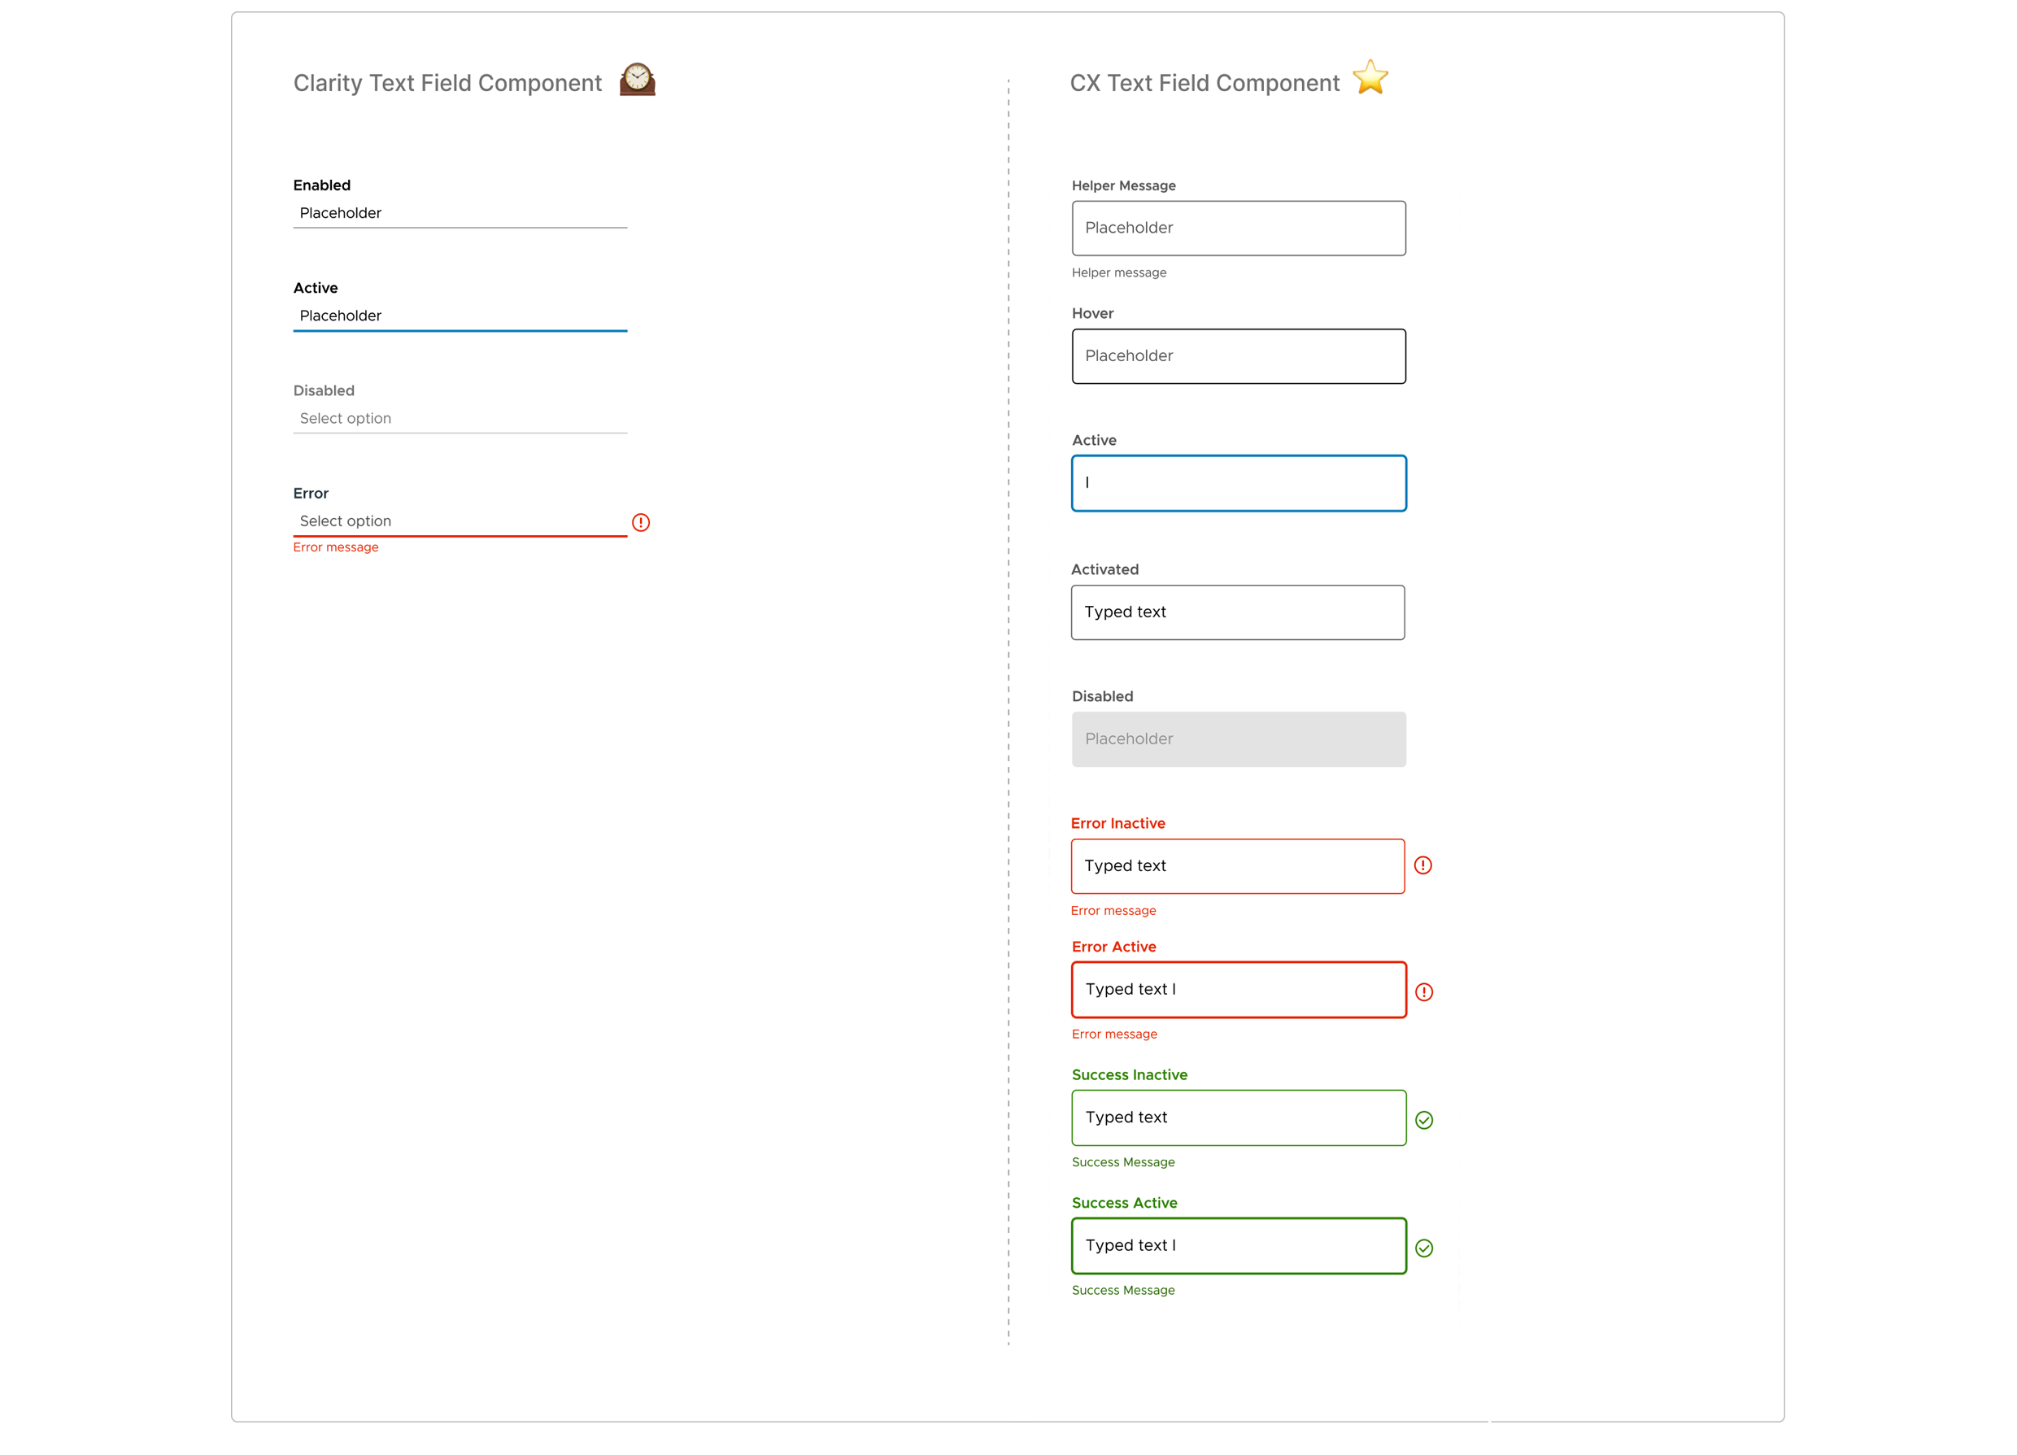
Task: Click the Error Active red-bordered input
Action: pyautogui.click(x=1238, y=989)
